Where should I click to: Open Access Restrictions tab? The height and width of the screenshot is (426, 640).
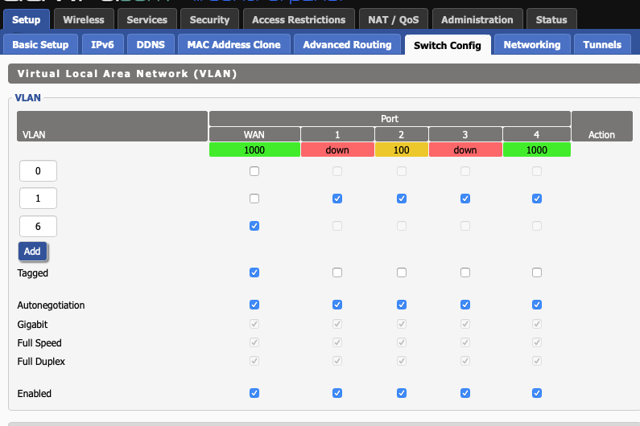(299, 19)
